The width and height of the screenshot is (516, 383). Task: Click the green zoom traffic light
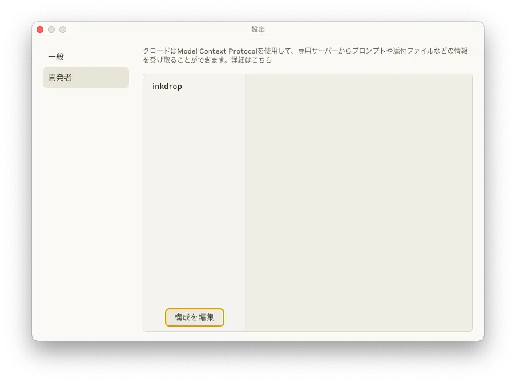point(63,29)
